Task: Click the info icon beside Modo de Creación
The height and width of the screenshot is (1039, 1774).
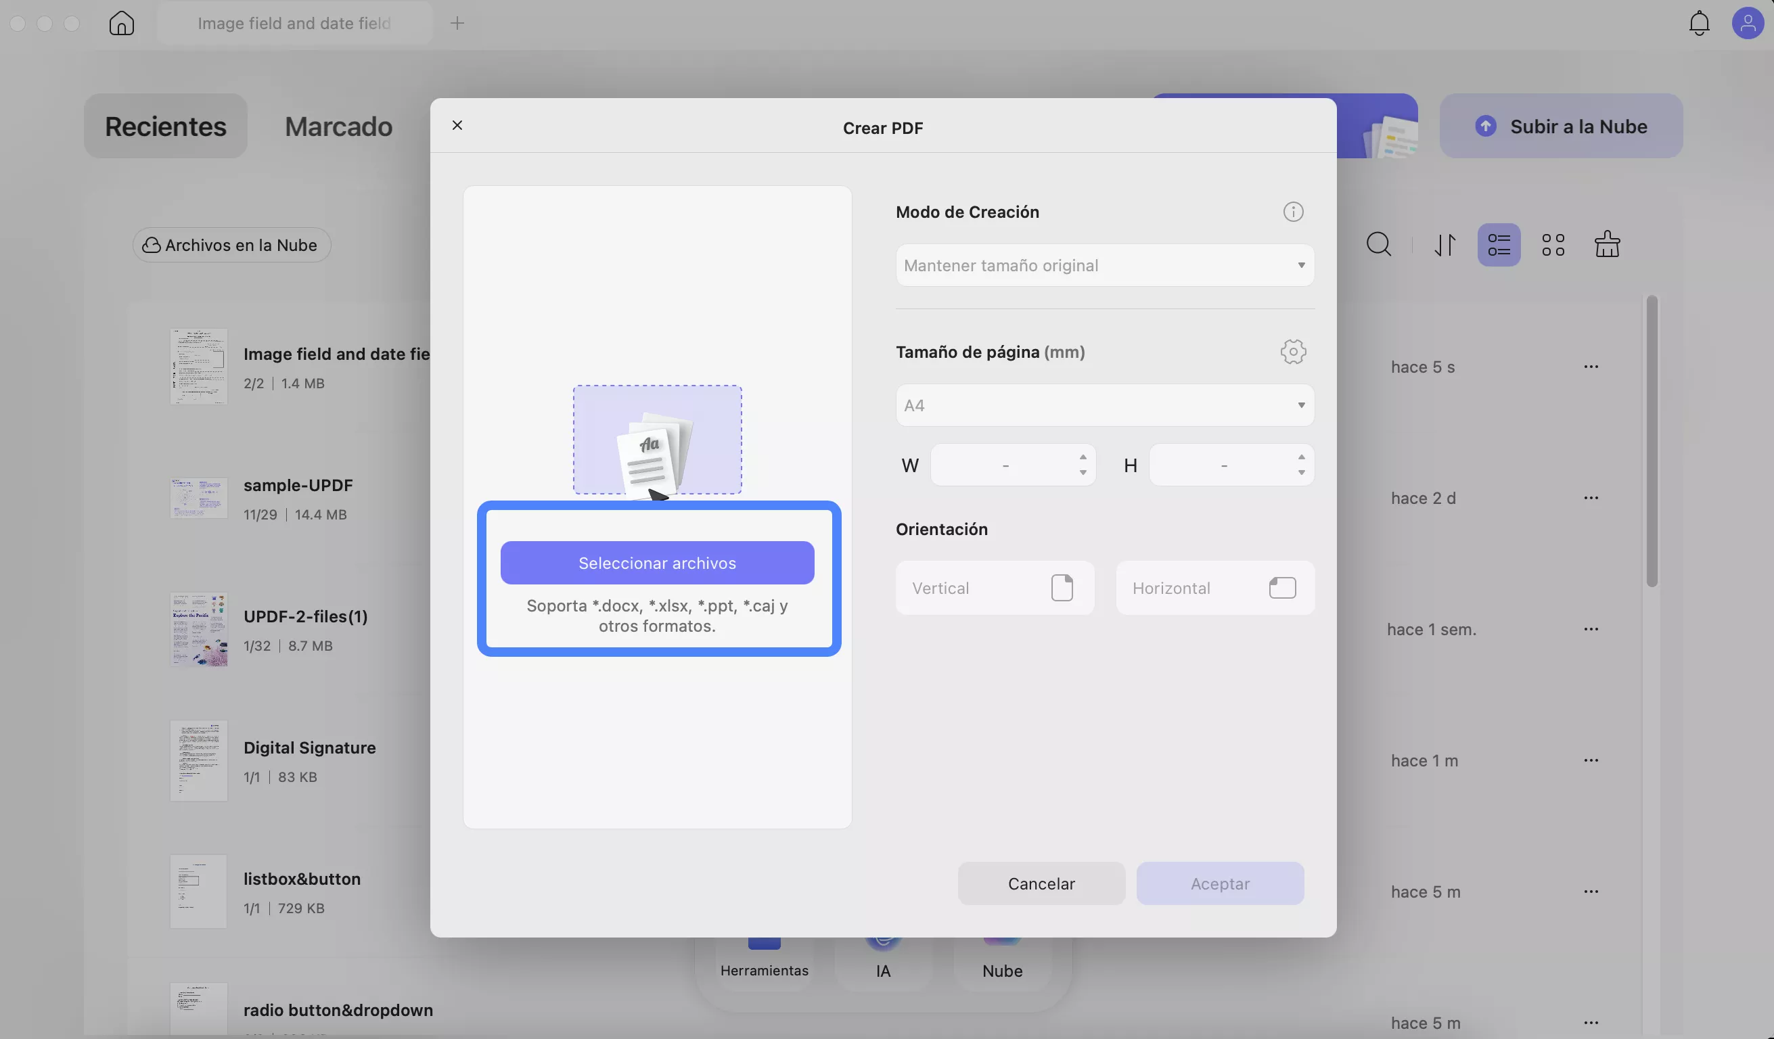Action: 1292,212
